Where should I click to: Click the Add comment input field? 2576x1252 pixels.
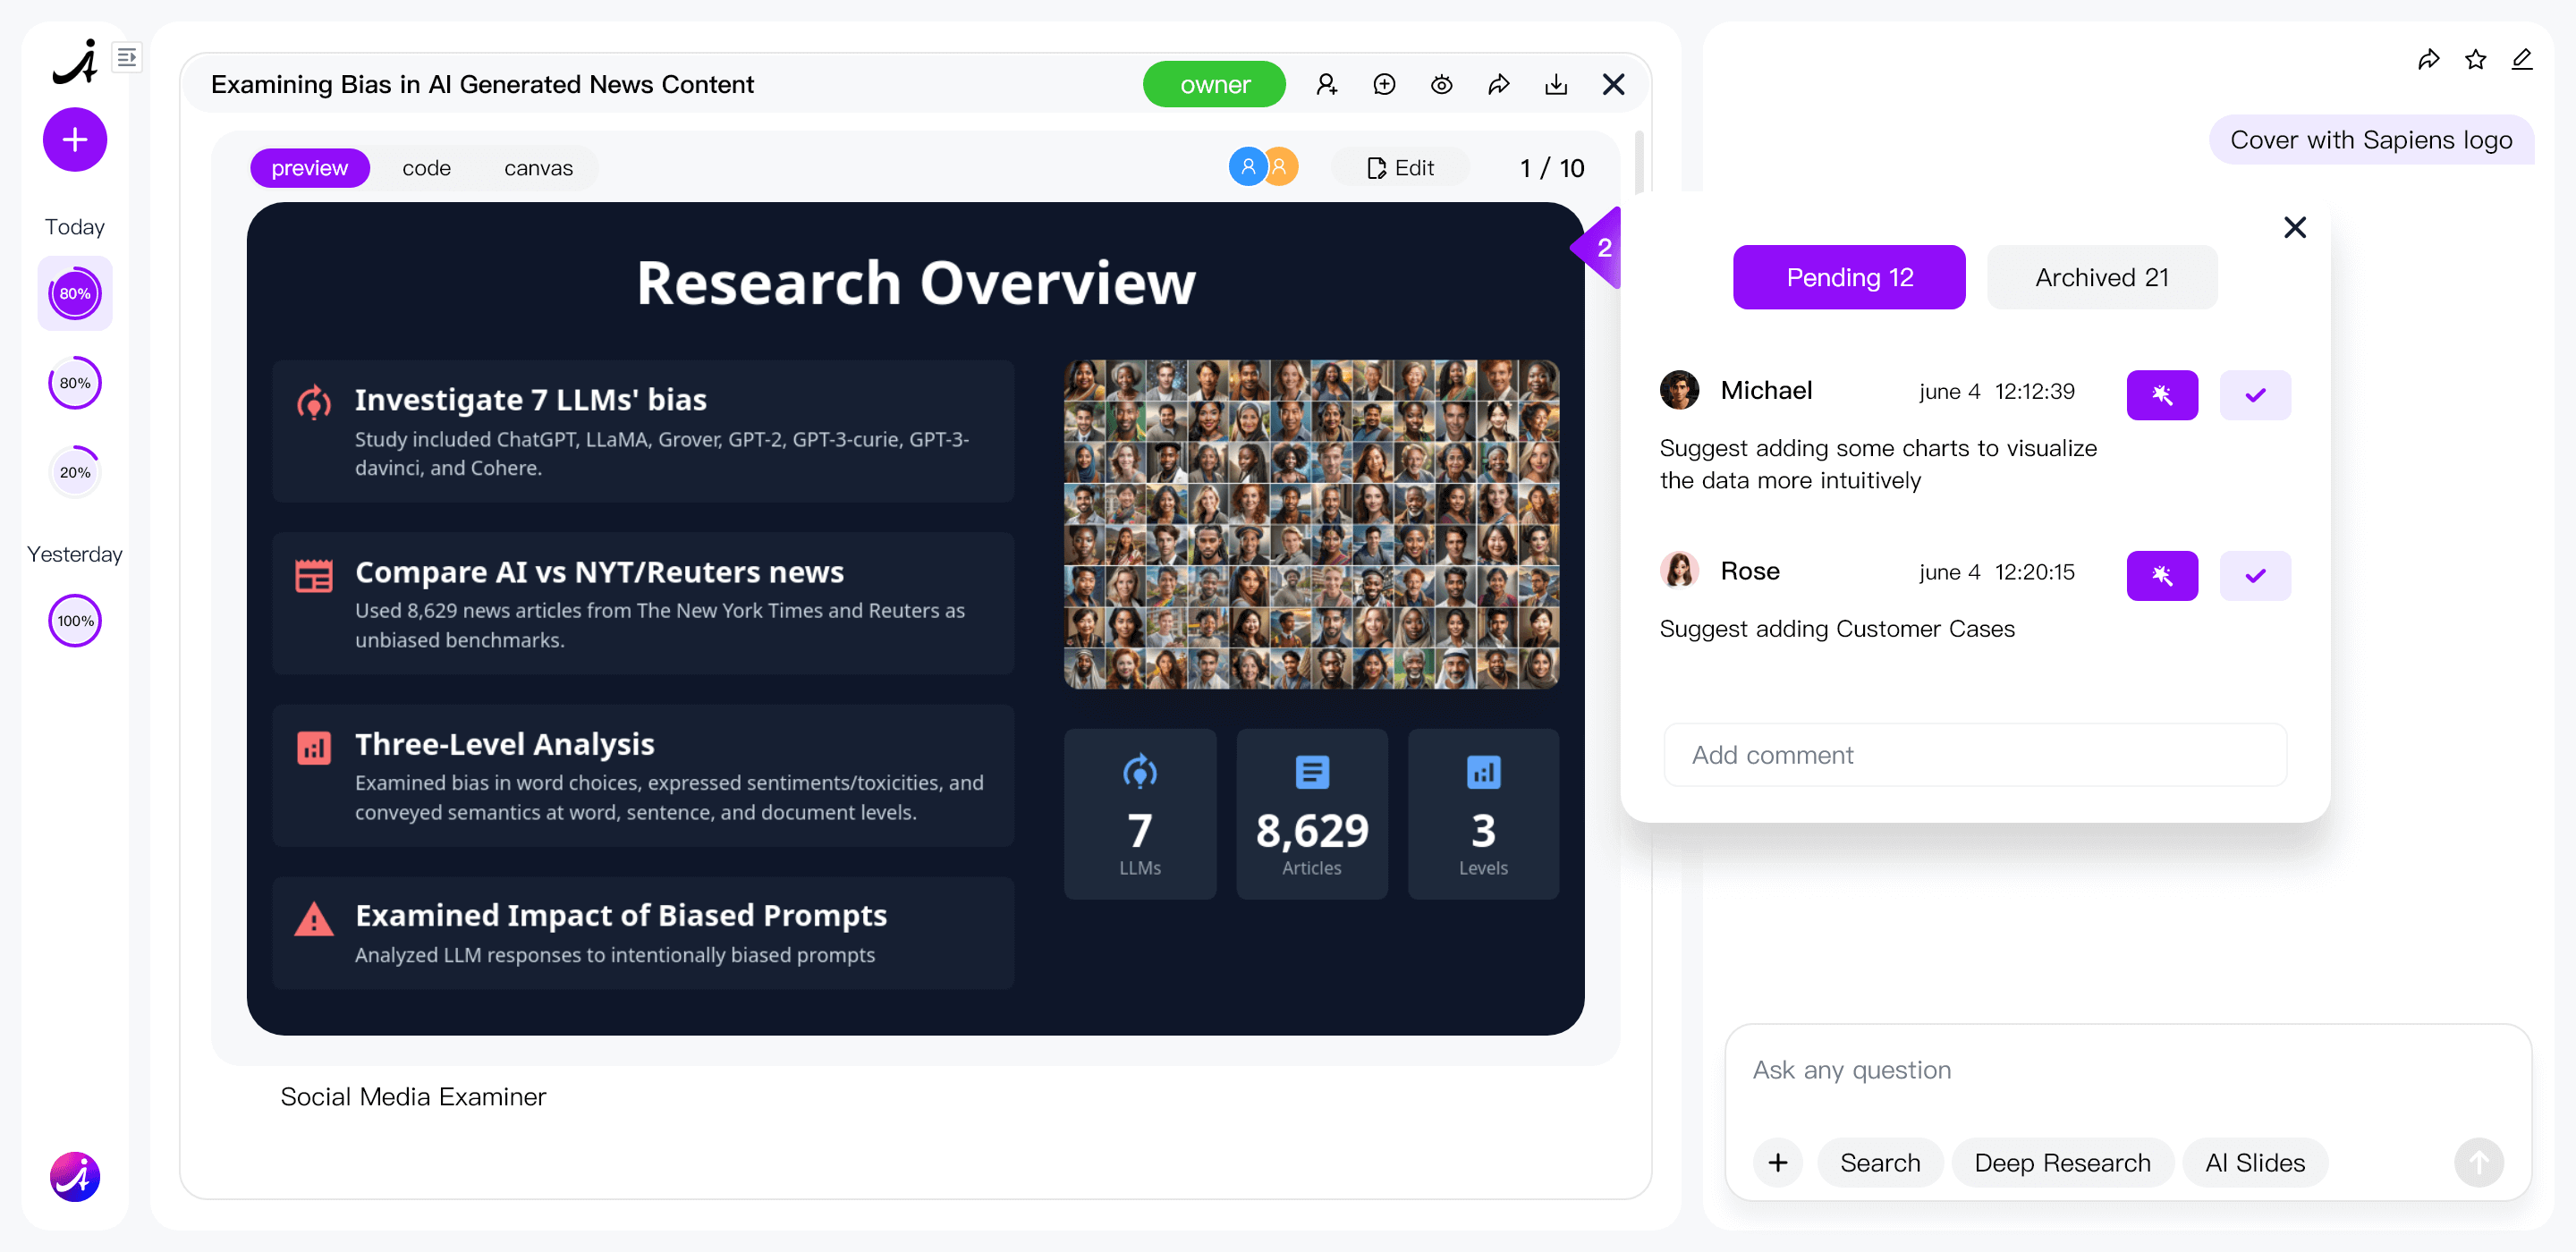[1974, 755]
